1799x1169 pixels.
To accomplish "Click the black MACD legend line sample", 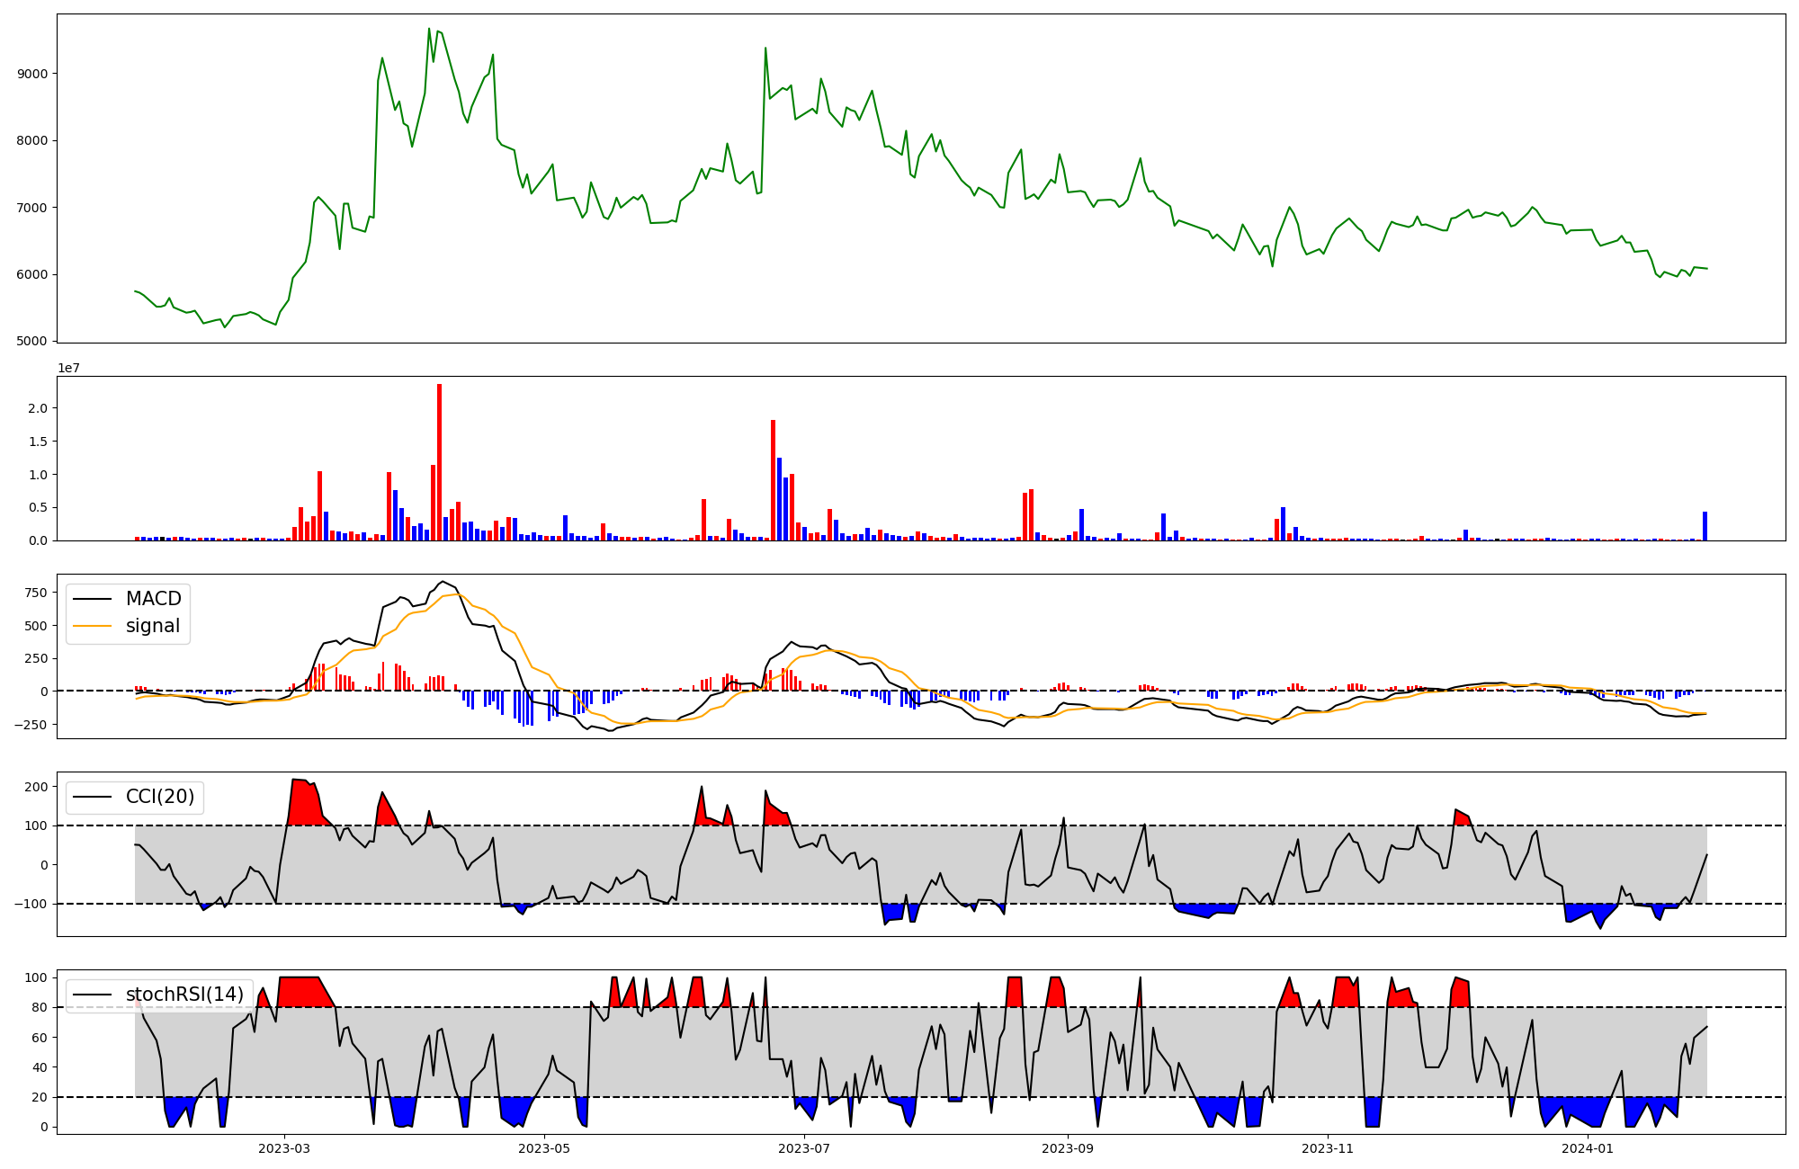I will pos(93,599).
